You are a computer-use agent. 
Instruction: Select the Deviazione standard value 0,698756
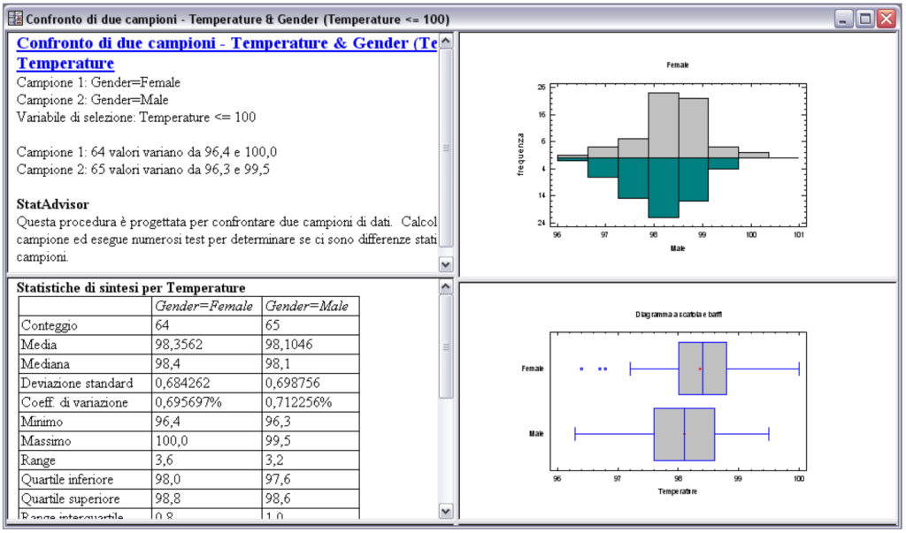click(294, 384)
